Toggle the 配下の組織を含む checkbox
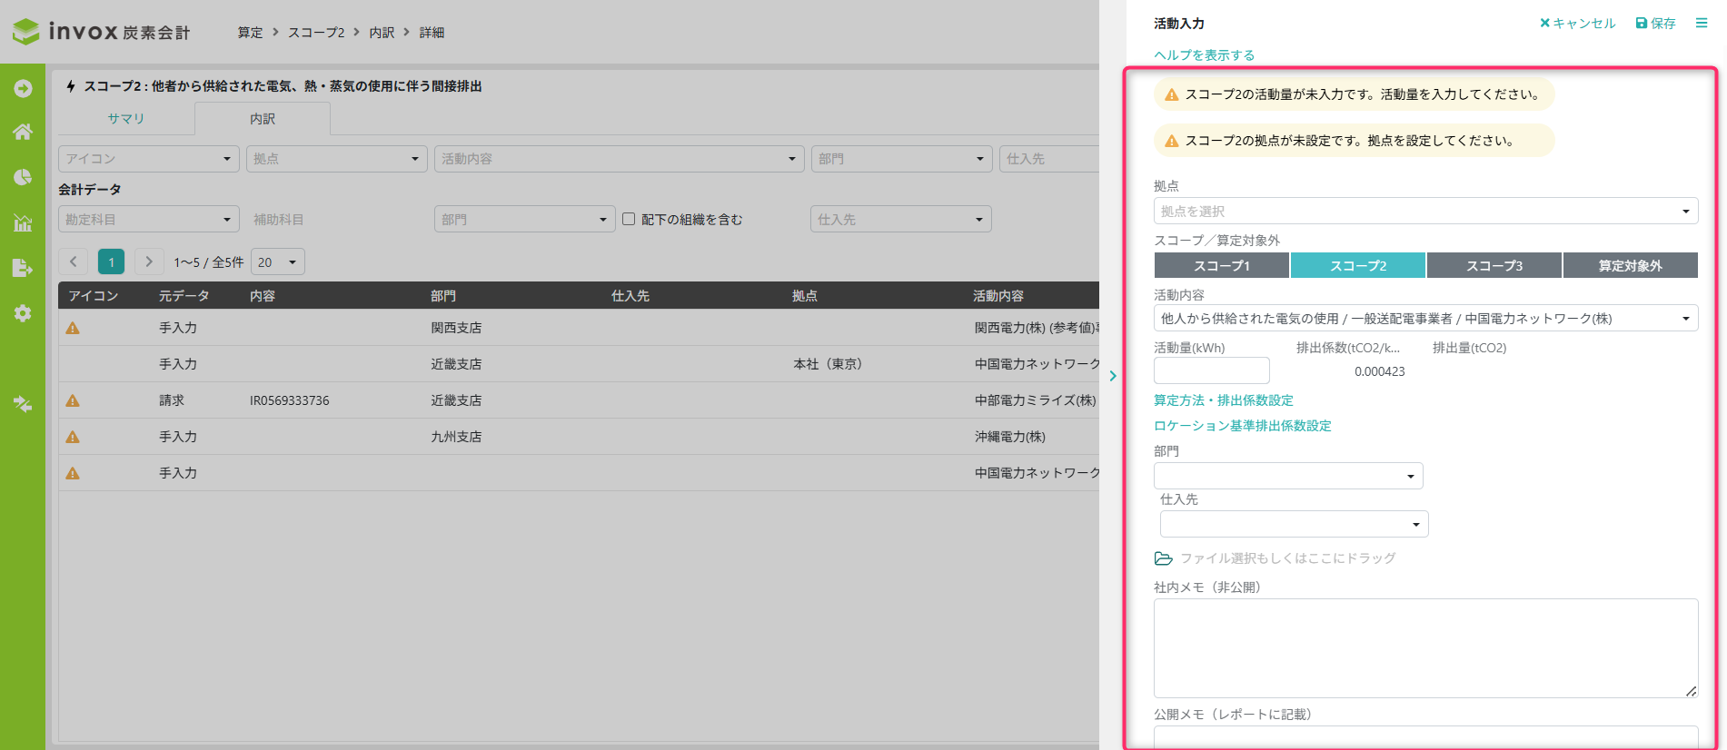Image resolution: width=1727 pixels, height=750 pixels. (x=629, y=219)
